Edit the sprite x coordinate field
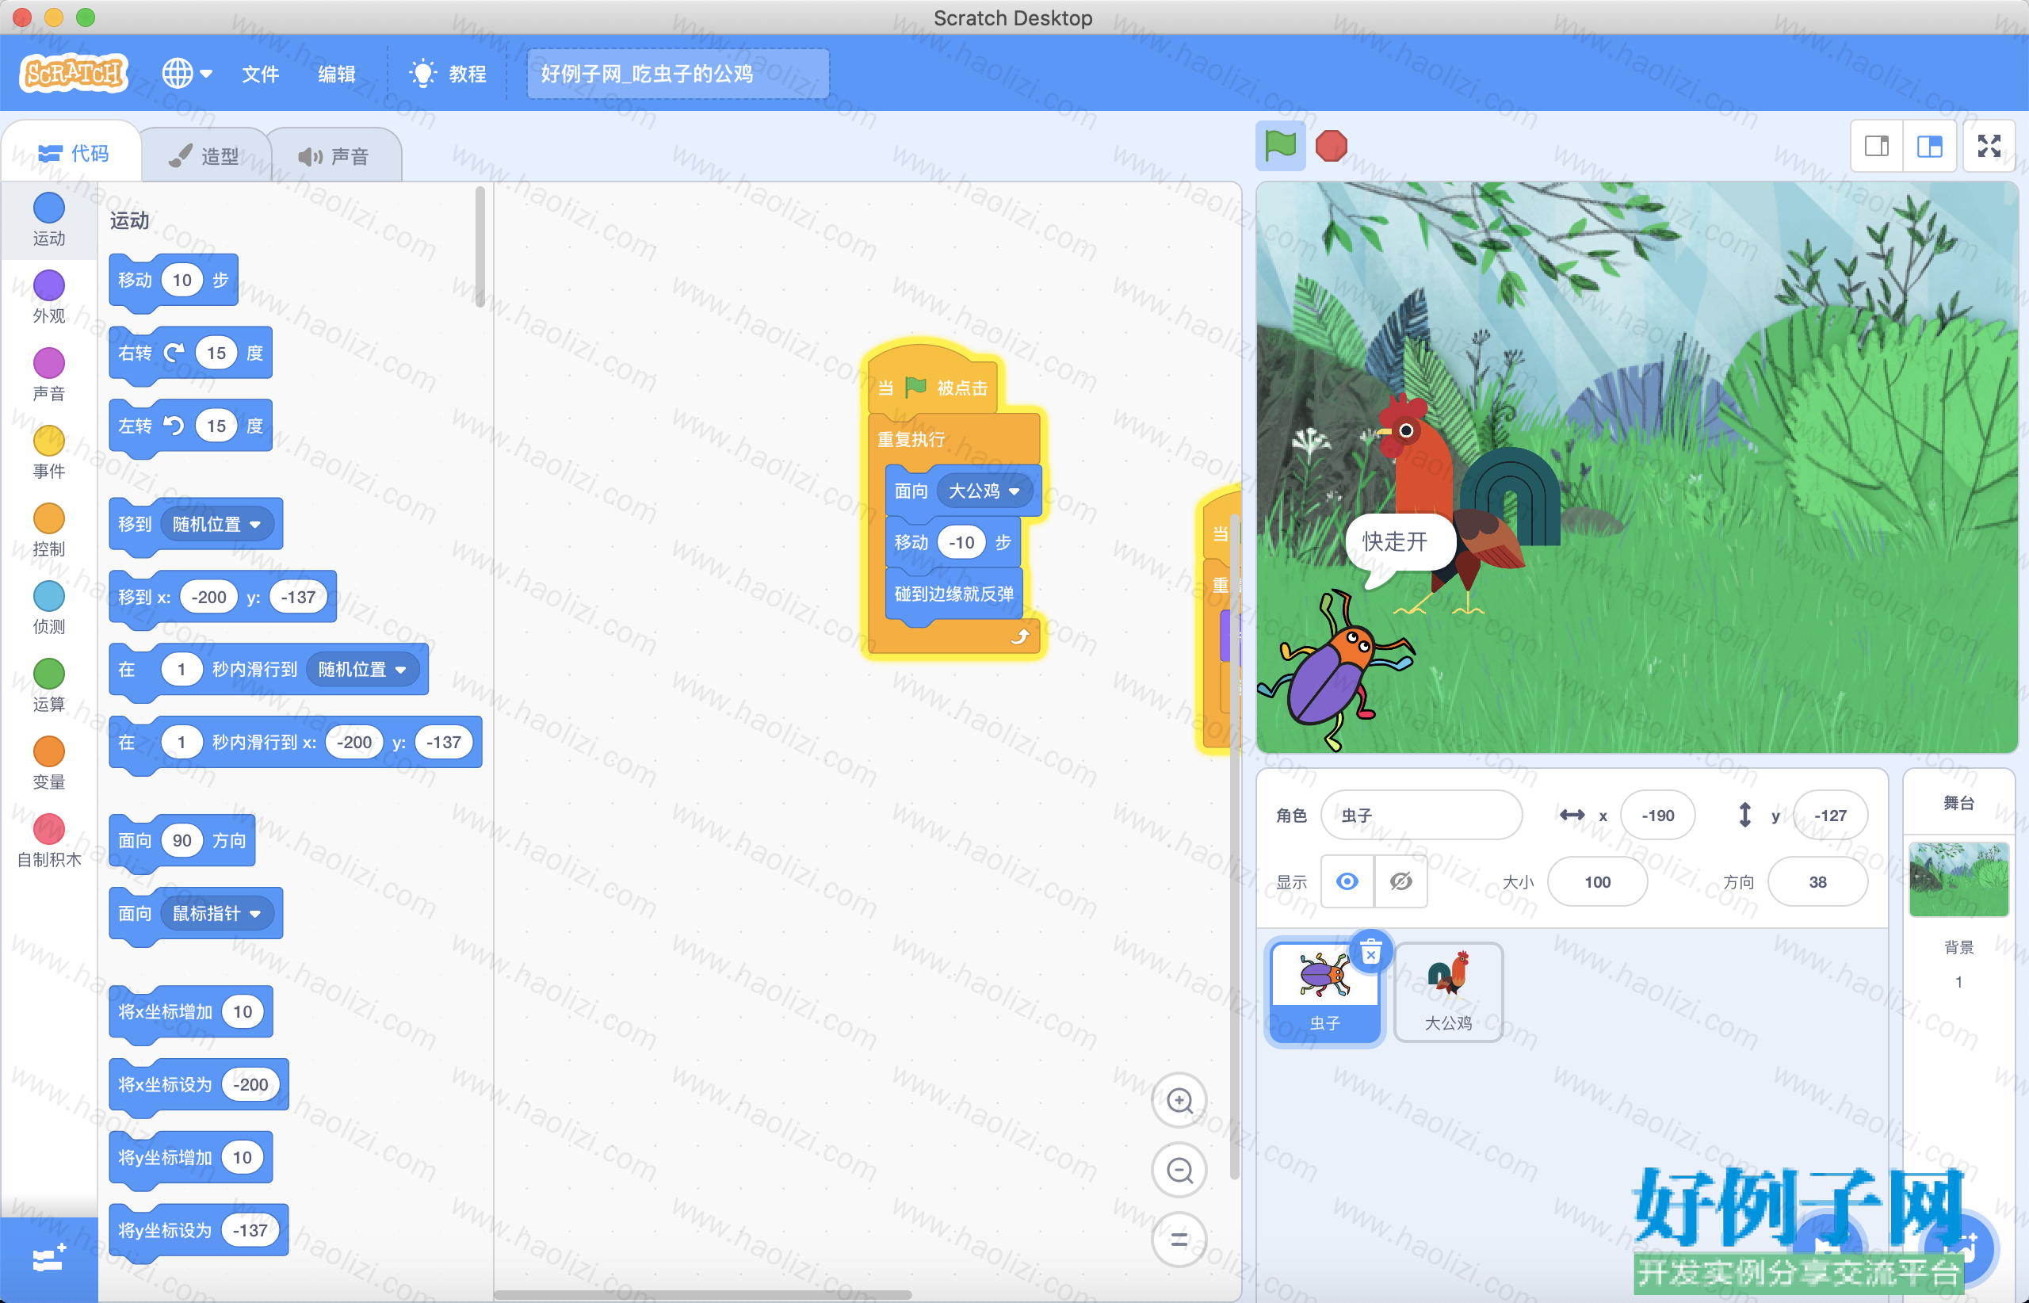 (1656, 815)
